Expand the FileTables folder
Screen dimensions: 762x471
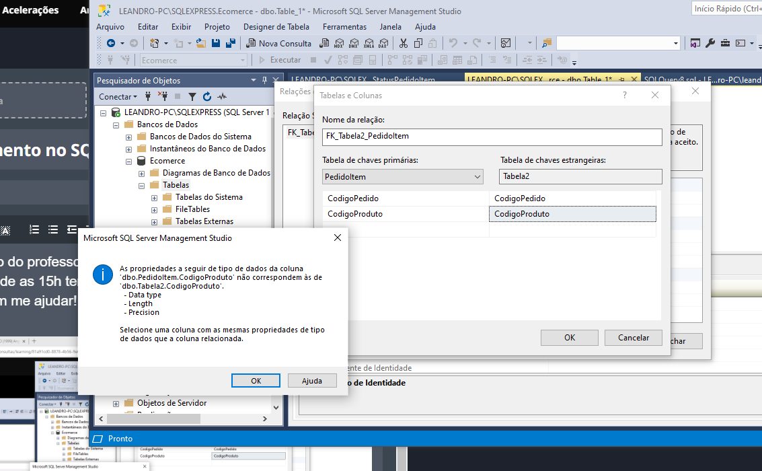(154, 210)
